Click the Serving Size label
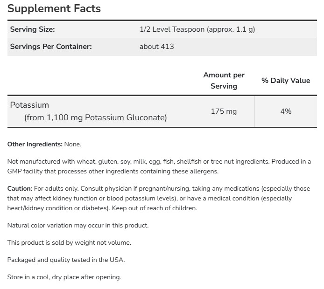 32,29
